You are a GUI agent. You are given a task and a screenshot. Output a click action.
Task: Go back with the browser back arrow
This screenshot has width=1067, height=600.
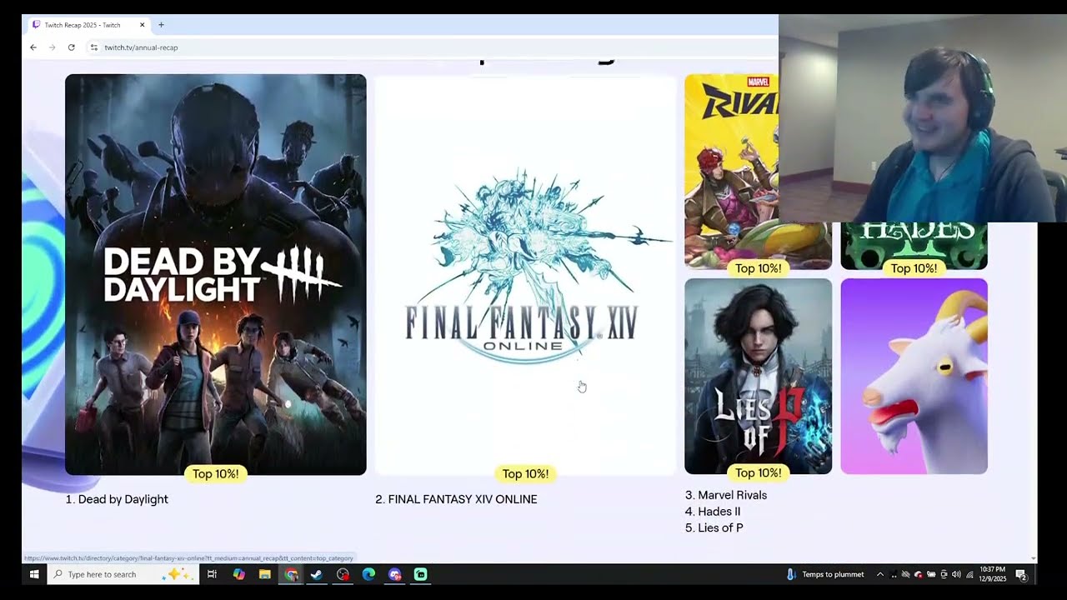pos(33,47)
